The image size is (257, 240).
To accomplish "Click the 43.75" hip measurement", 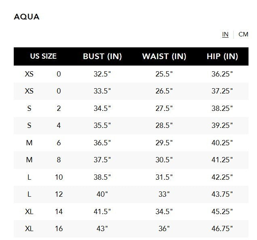I will pyautogui.click(x=222, y=194).
